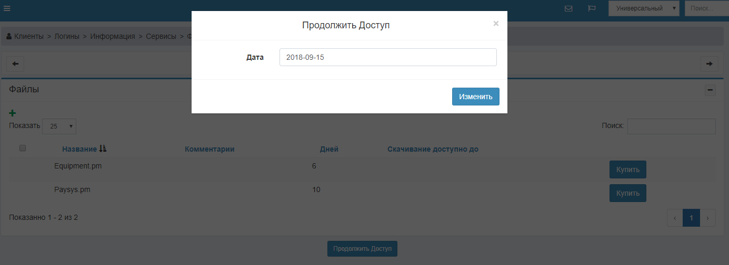Screen dimensions: 729x265
Task: Click the right arrow navigation button
Action: tap(709, 63)
